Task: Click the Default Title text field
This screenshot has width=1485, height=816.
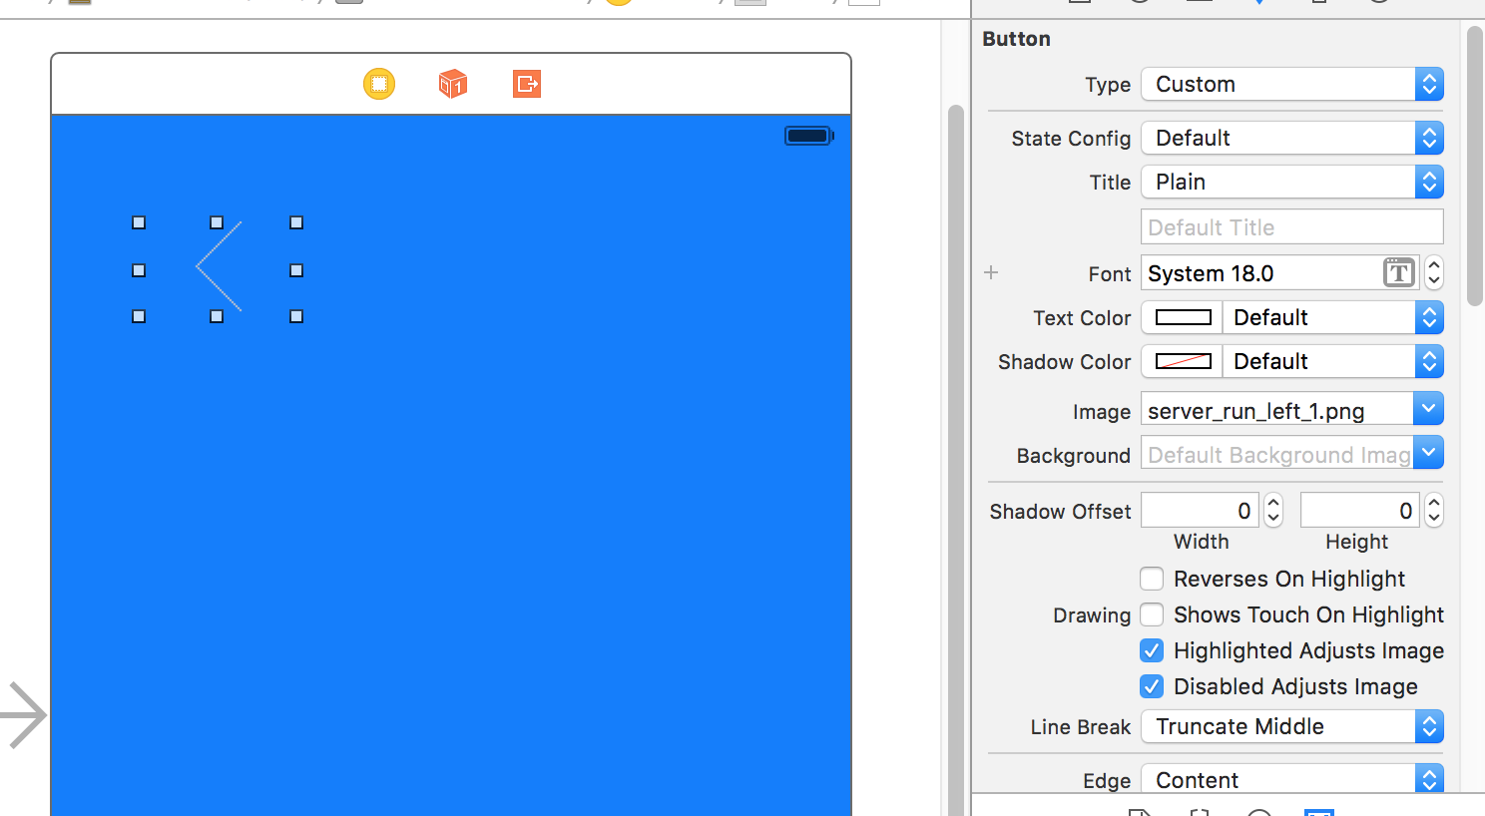Action: [1292, 227]
